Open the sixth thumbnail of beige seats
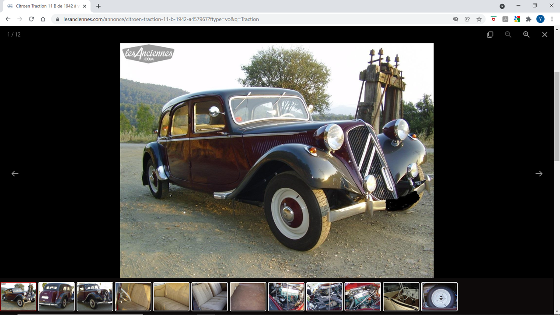Screen dimensions: 560x315 point(210,297)
